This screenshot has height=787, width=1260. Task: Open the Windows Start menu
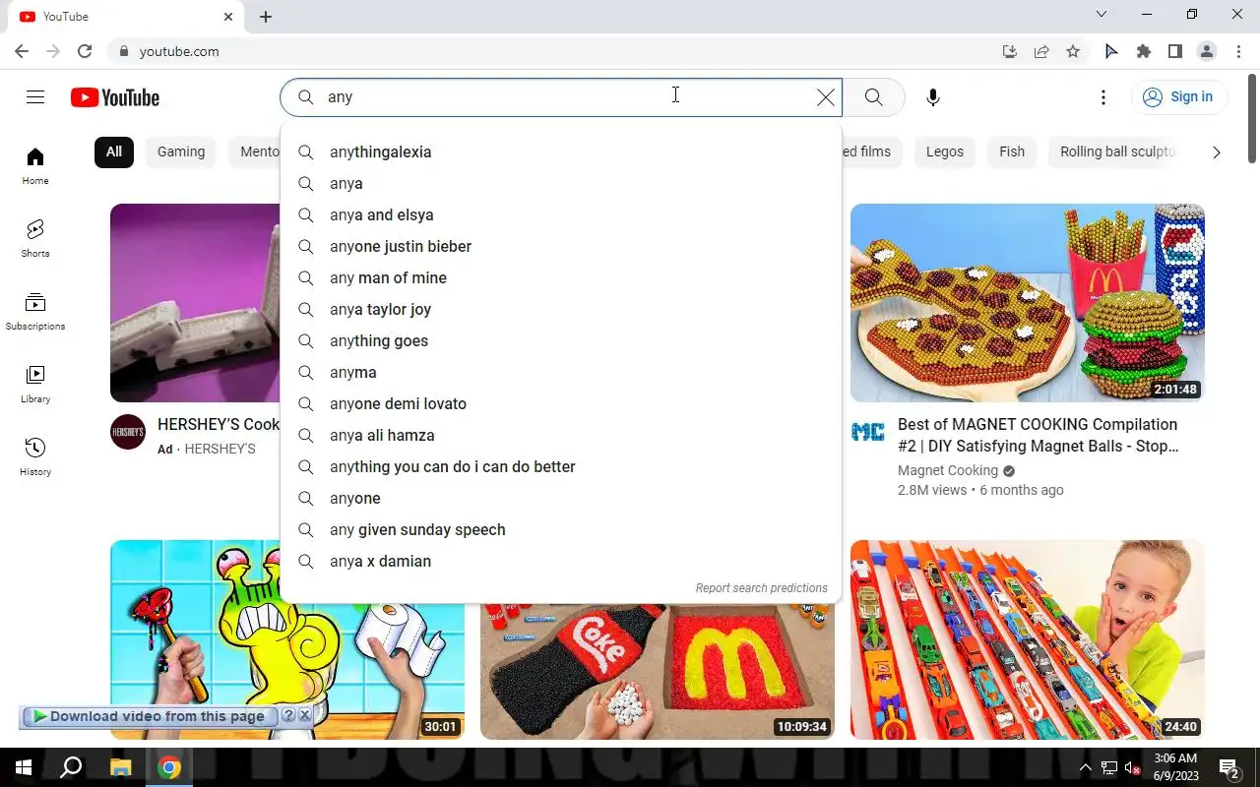pos(24,767)
